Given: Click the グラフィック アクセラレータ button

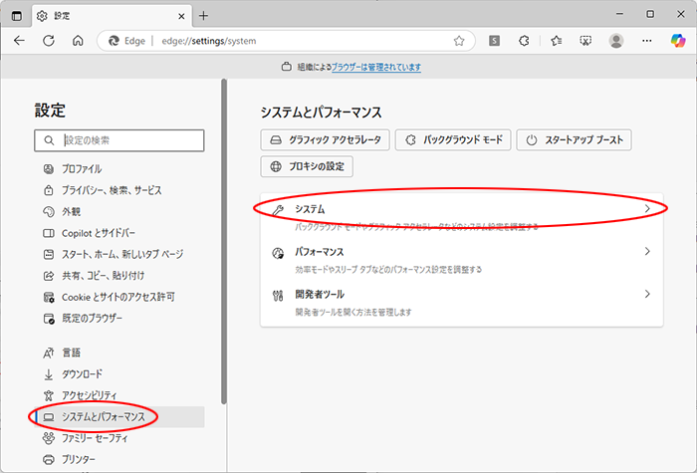Looking at the screenshot, I should (x=324, y=140).
